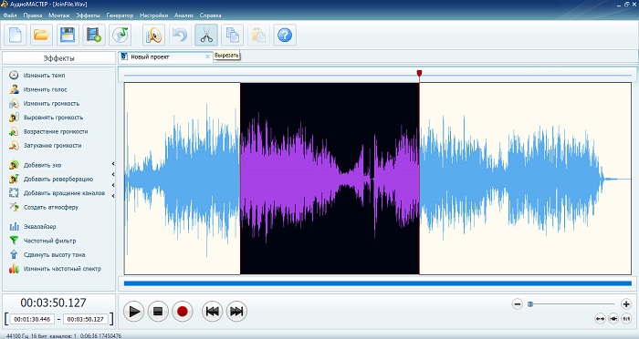This screenshot has height=339, width=639.
Task: Open the Монтаж menu
Action: point(59,15)
